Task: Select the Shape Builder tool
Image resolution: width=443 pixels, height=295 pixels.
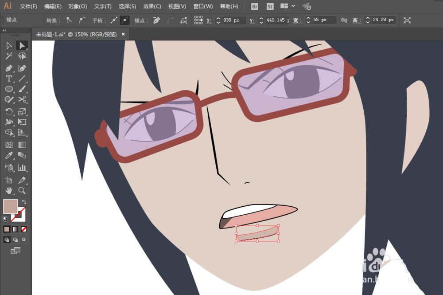Action: 9,132
